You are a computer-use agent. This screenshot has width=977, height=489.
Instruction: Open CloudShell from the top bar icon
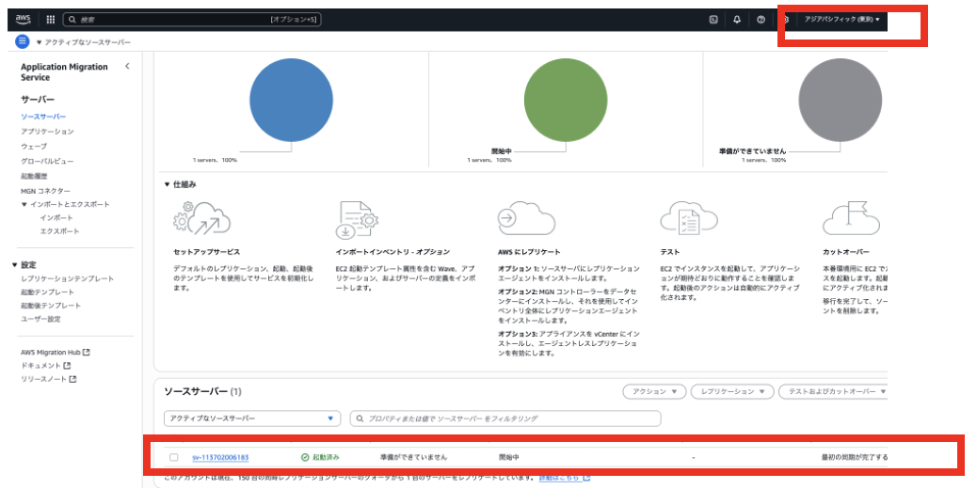click(x=713, y=20)
